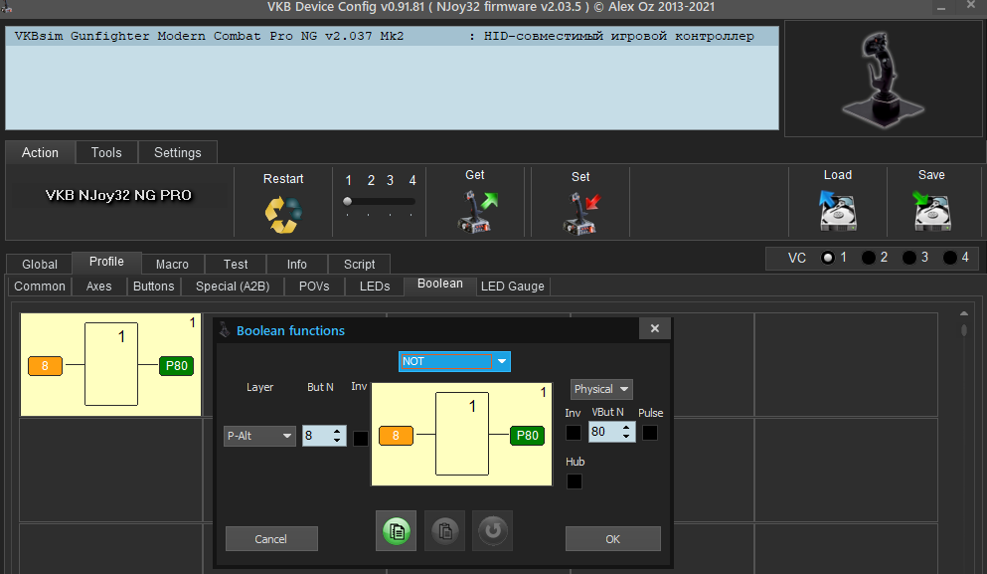Toggle the input Inv checkbox beside But N
Viewport: 987px width, 574px height.
click(361, 439)
